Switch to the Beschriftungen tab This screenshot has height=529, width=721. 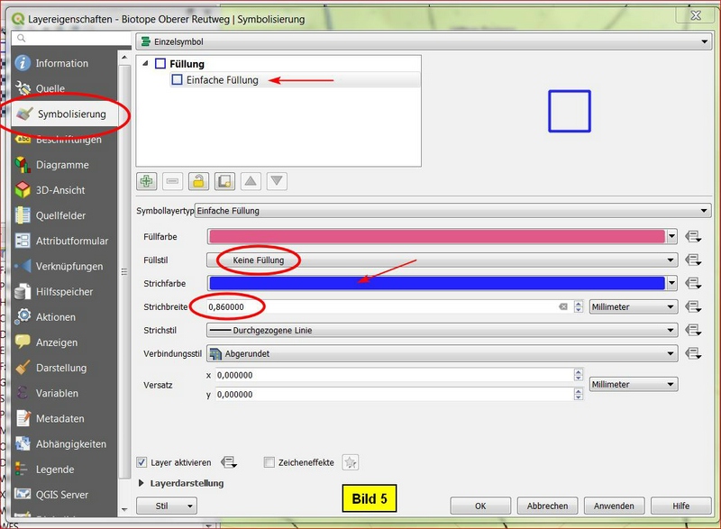(x=68, y=140)
